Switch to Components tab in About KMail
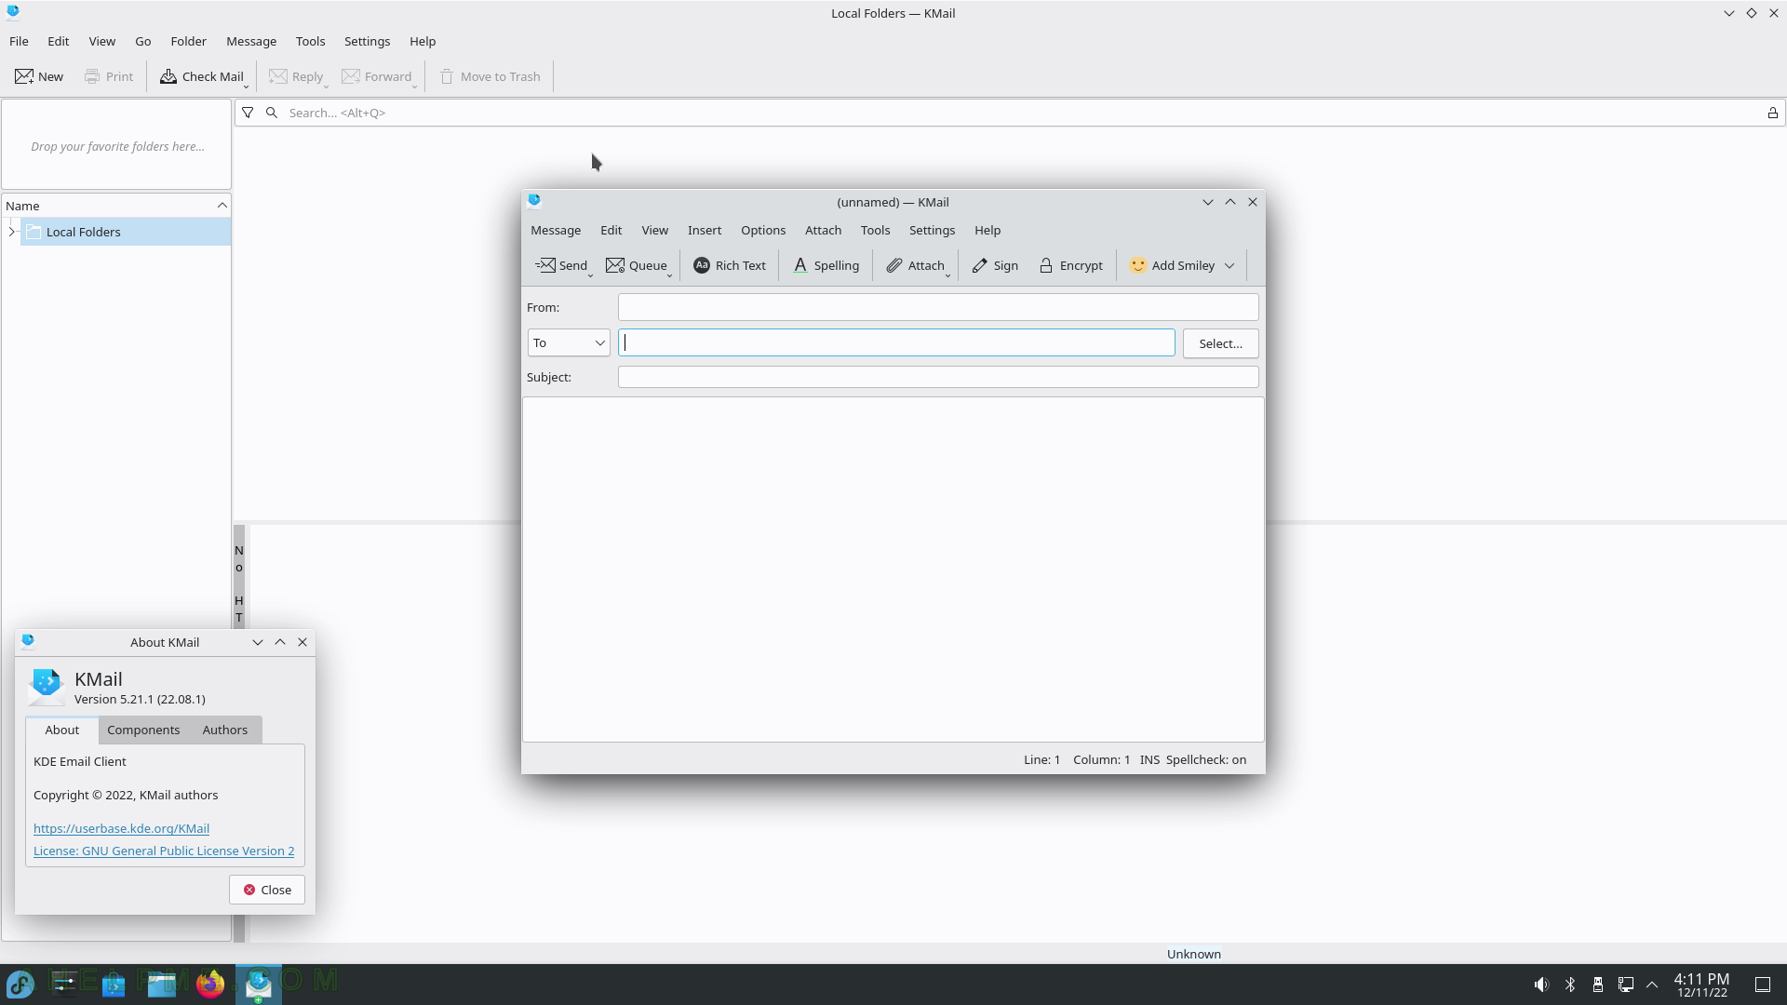The width and height of the screenshot is (1787, 1005). tap(143, 730)
